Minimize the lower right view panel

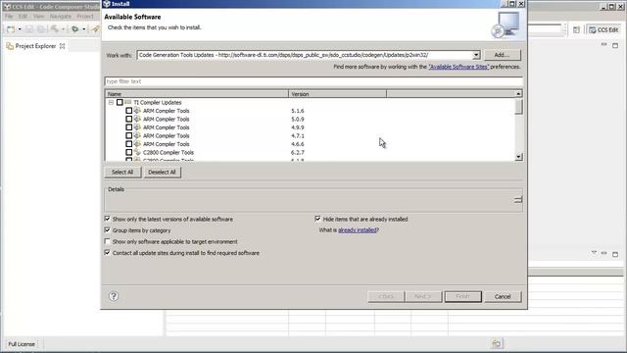coord(603,253)
